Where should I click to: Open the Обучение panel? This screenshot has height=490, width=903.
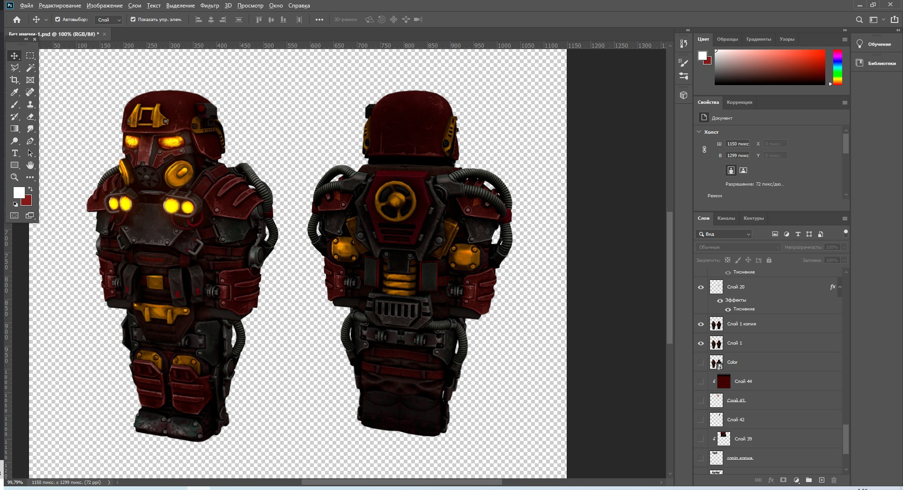point(874,44)
